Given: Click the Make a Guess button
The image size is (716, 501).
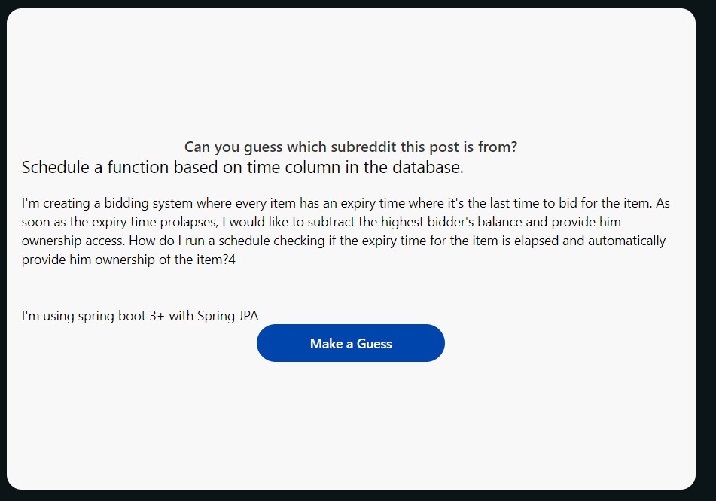Looking at the screenshot, I should click(x=350, y=343).
